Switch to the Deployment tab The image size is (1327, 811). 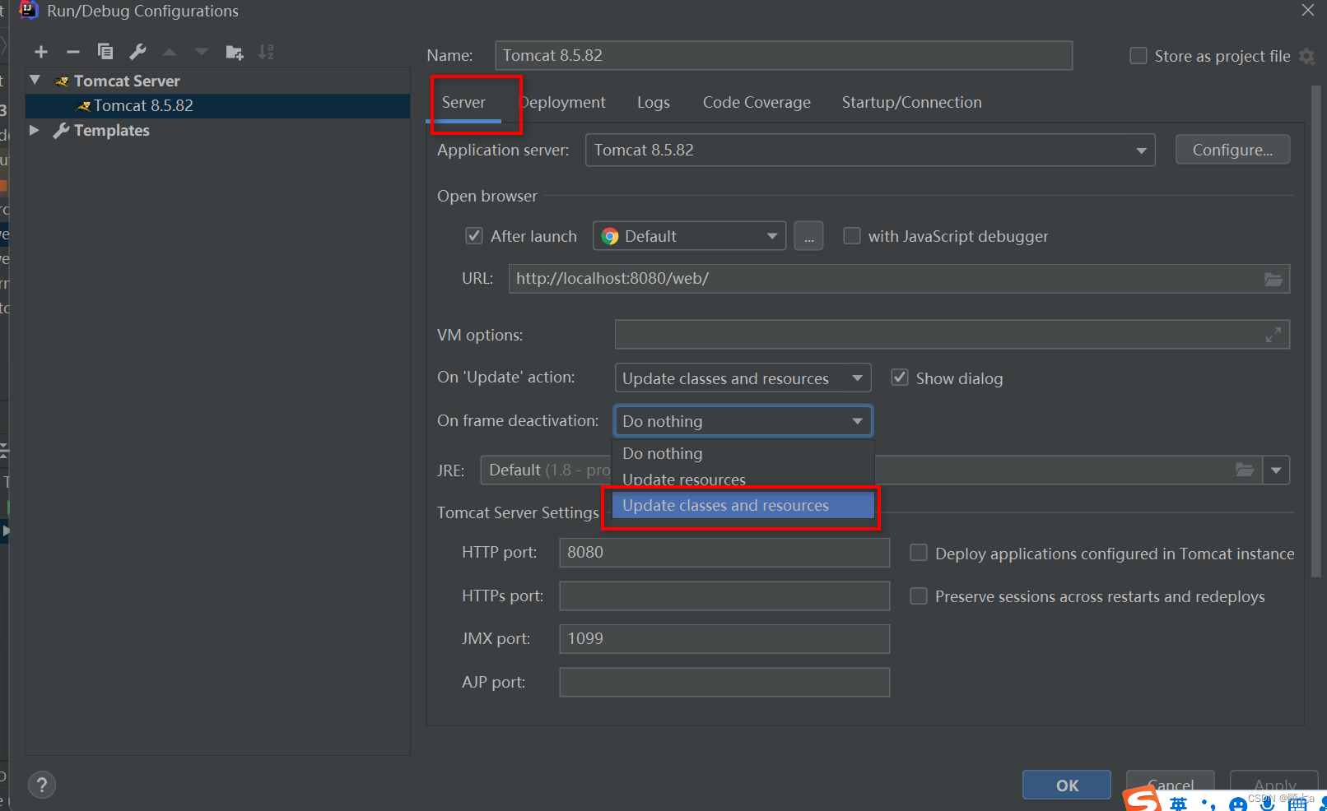point(563,103)
